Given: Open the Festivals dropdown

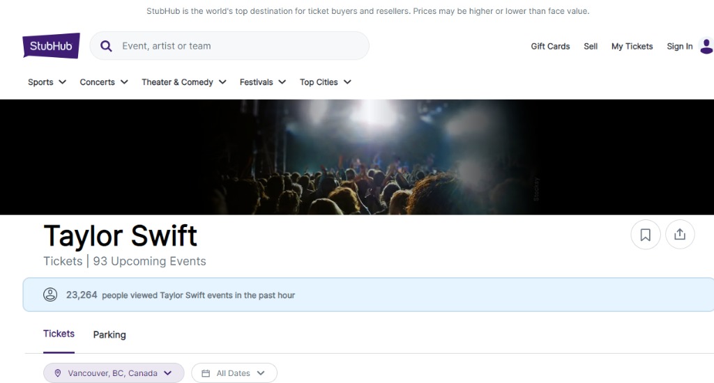Looking at the screenshot, I should (263, 82).
